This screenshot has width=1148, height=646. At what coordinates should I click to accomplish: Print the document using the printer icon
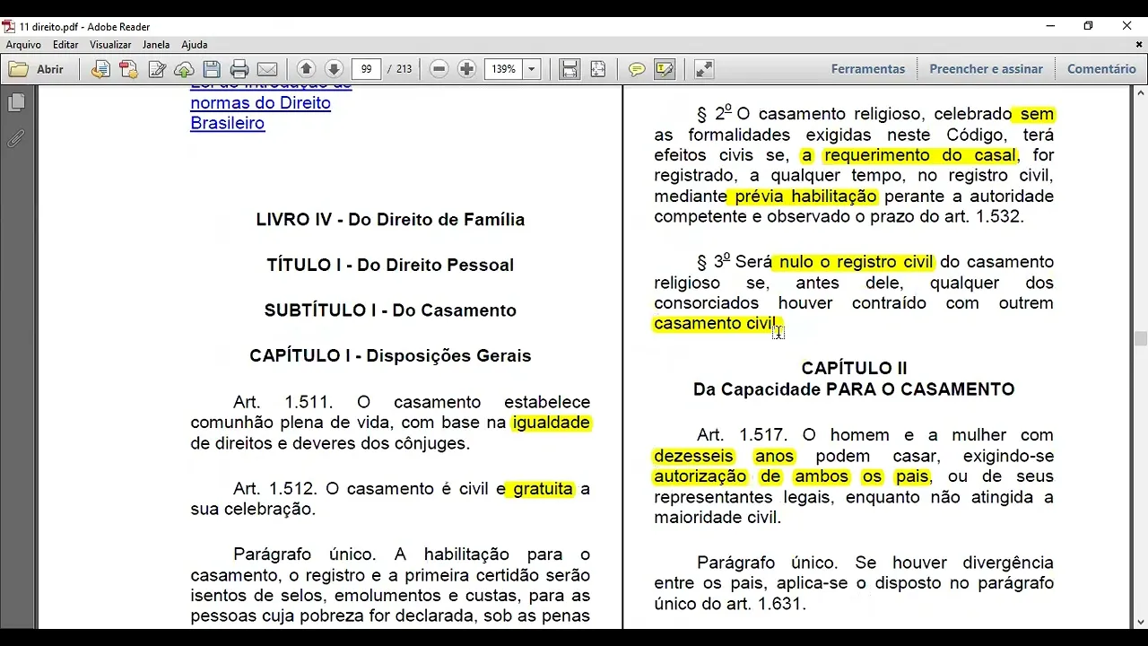239,69
